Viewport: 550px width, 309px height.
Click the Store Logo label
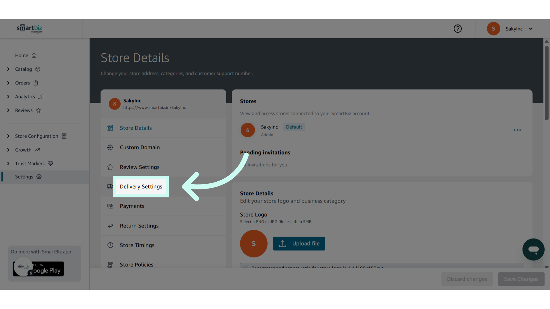[254, 215]
